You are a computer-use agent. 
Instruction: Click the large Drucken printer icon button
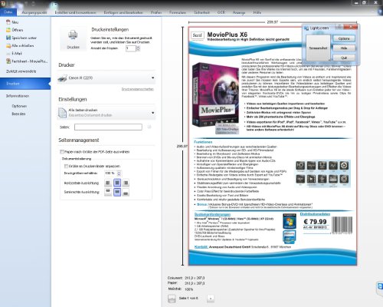tap(73, 38)
